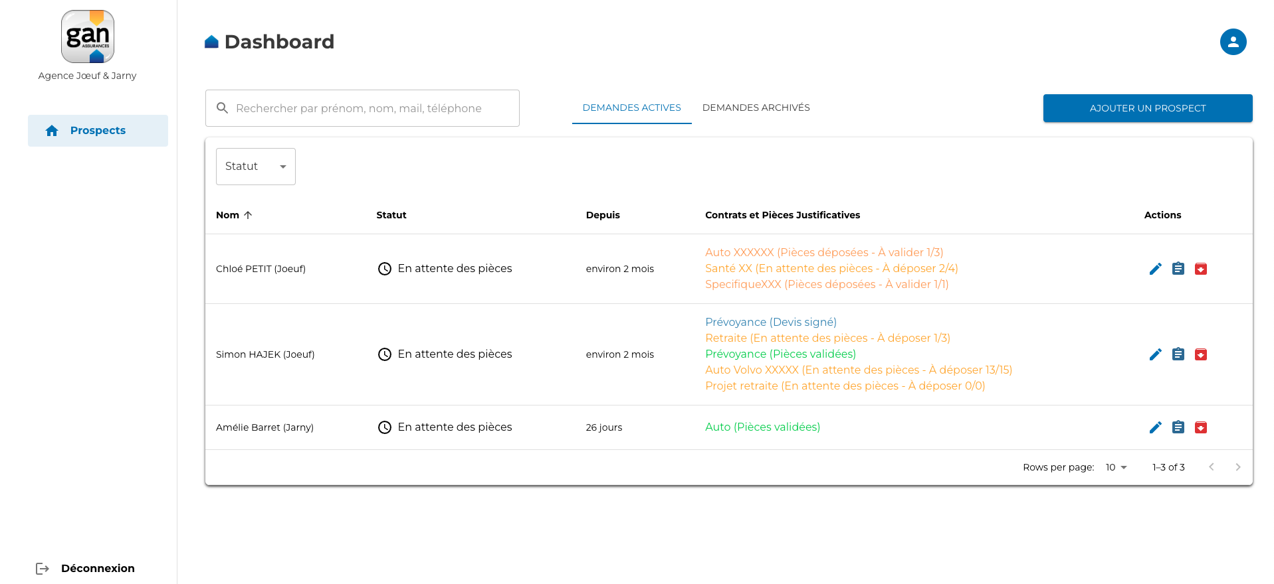Open clipboard details for Chloé PETIT

coord(1178,269)
